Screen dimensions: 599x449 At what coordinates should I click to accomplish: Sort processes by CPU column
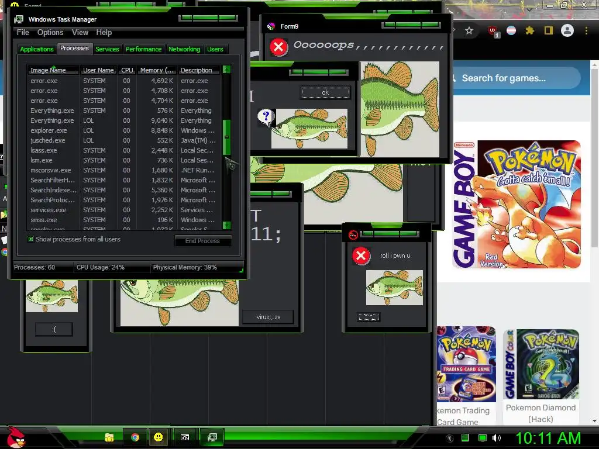(x=127, y=70)
